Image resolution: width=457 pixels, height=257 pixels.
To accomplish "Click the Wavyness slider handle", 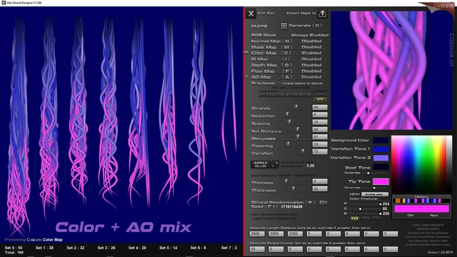I will [x=297, y=136].
